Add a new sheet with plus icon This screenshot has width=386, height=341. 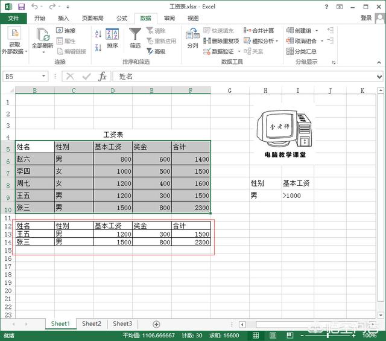coord(156,324)
